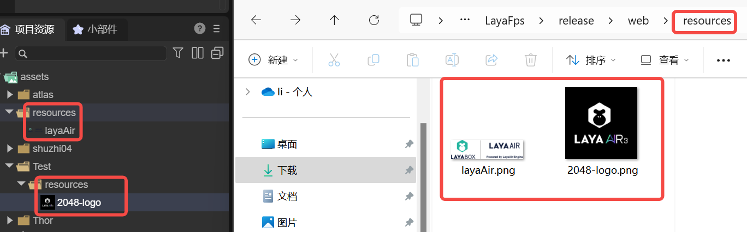Switch to the 小部件 tab
The width and height of the screenshot is (747, 232).
(96, 29)
